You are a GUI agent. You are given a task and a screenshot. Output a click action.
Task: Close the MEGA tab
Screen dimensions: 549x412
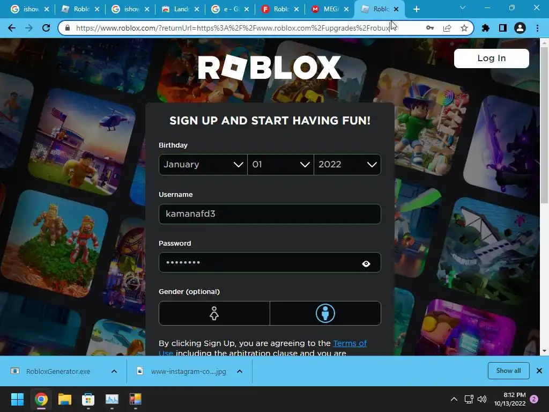(346, 9)
